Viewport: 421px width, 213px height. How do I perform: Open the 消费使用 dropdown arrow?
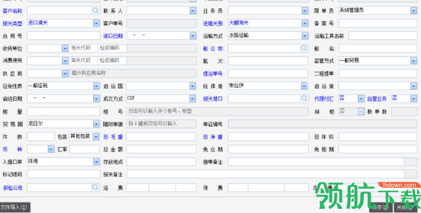coord(65,61)
